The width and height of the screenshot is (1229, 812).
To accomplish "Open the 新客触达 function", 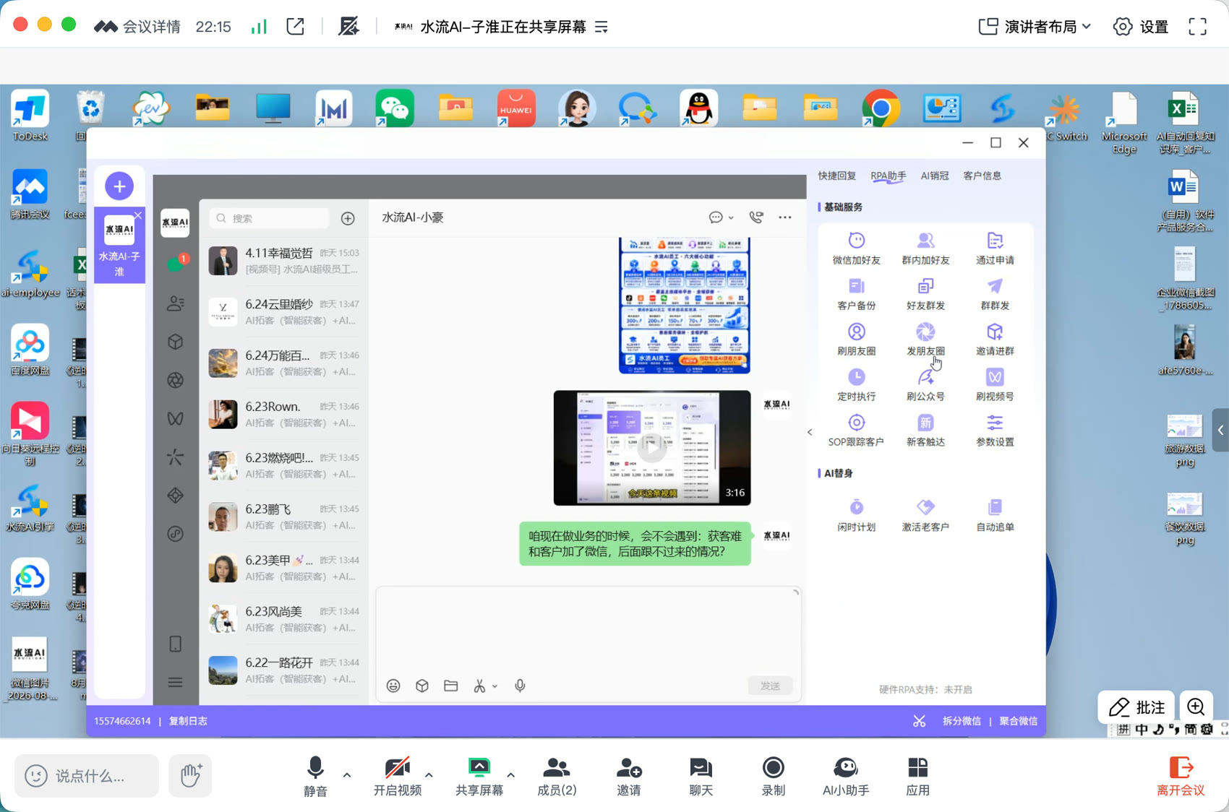I will coord(925,430).
